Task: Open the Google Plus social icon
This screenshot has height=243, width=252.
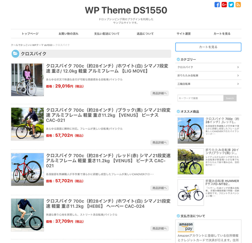Action: click(224, 5)
